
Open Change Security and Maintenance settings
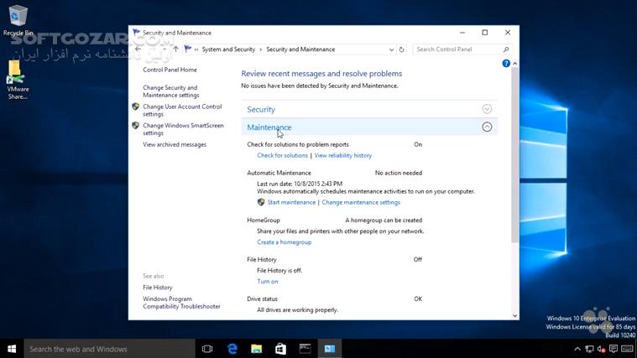pyautogui.click(x=171, y=91)
